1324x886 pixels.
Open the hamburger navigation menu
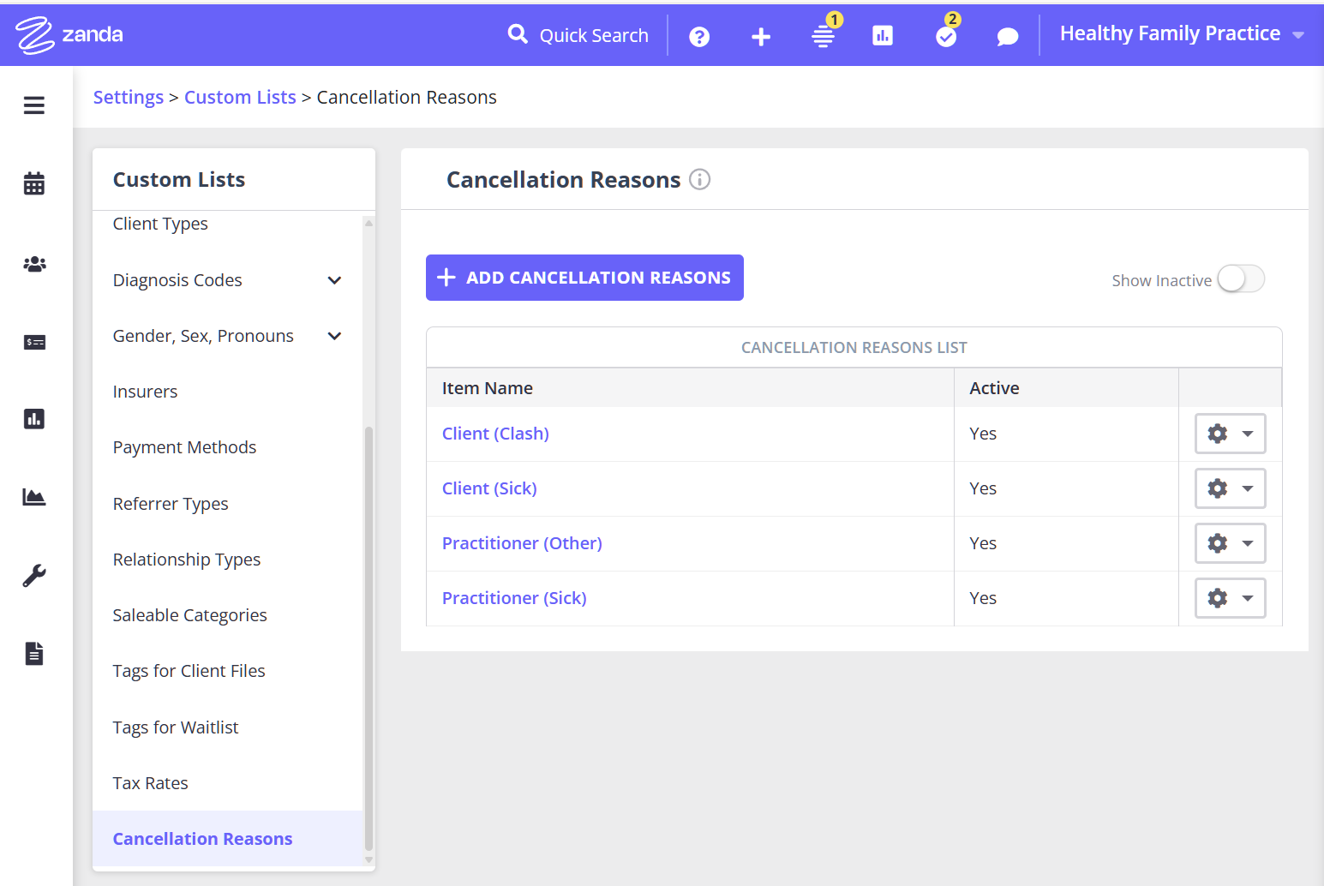[x=34, y=105]
